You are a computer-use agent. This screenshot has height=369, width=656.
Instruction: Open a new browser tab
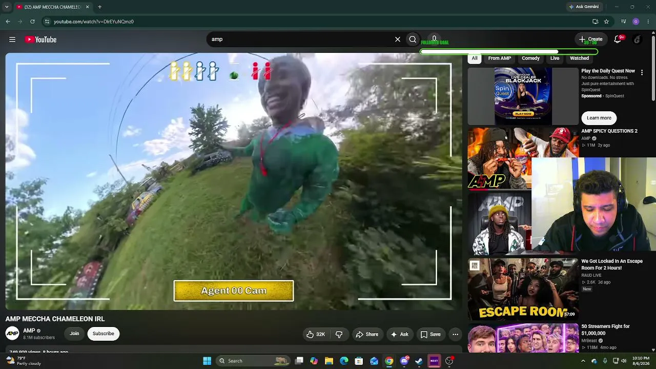coord(99,7)
